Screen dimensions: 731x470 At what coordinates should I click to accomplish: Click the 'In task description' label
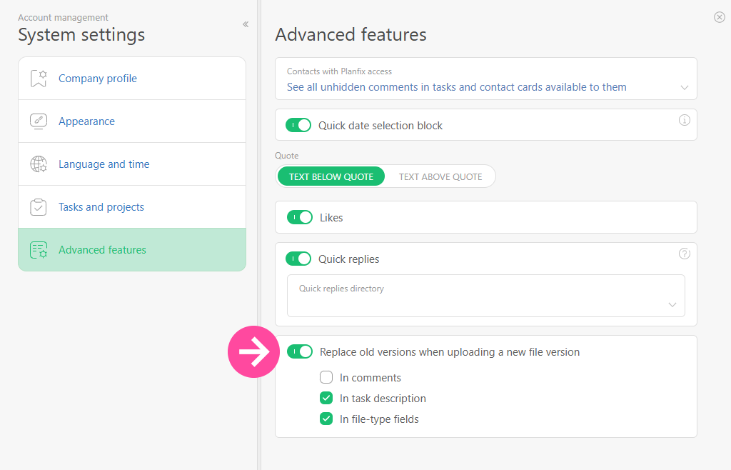pos(383,399)
